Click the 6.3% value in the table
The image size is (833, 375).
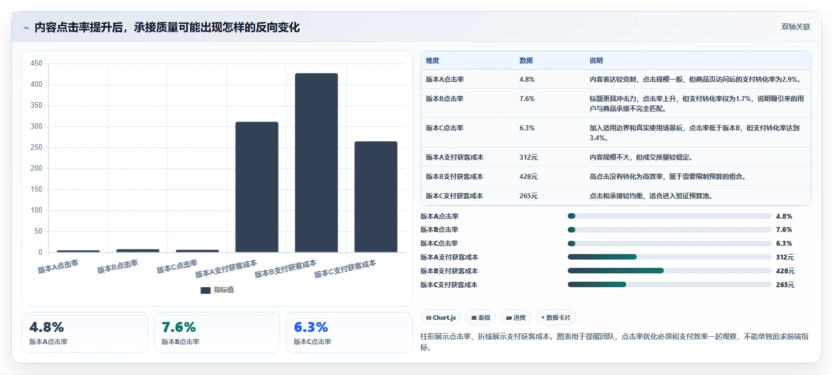[527, 128]
